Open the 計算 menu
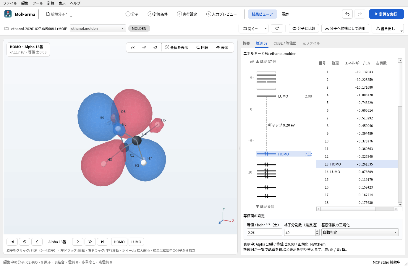 [x=51, y=3]
